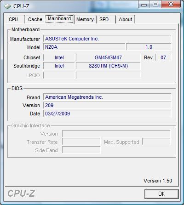Click the Manufacturer field showing ASUSTeK
This screenshot has width=184, height=205.
[107, 39]
